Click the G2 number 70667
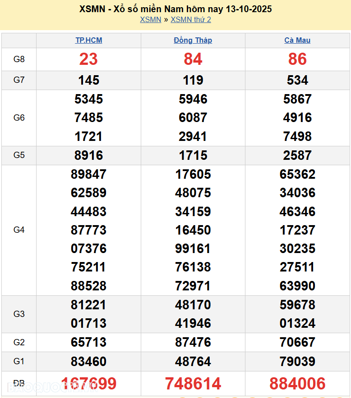Screen dimensions: 351x398 297,342
